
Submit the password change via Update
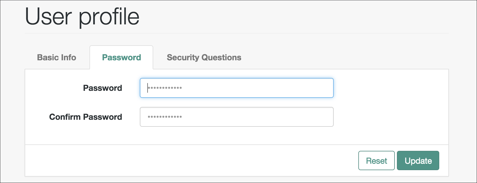point(418,160)
